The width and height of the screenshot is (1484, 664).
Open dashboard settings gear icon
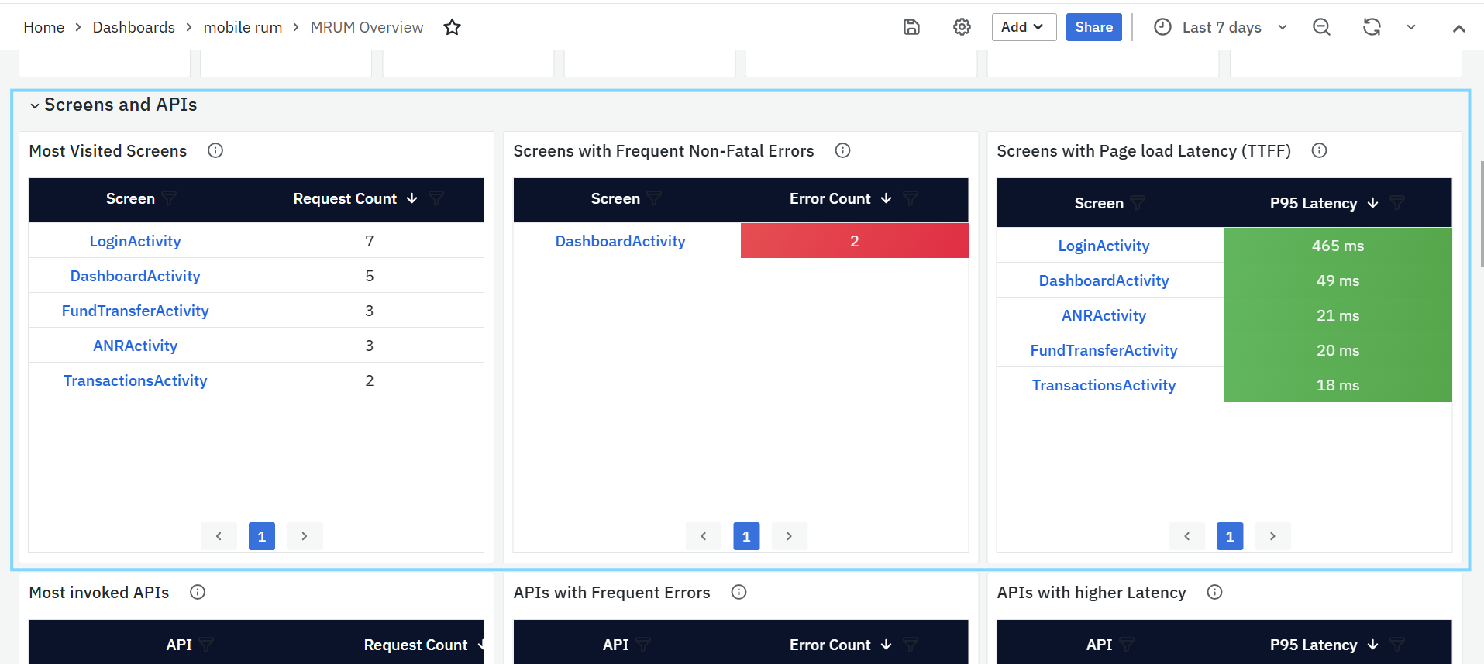coord(962,27)
